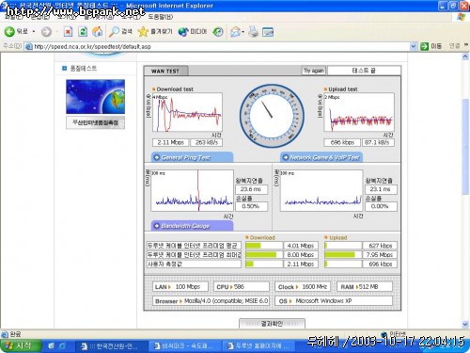Click the 87.1 kB/s upload value

(x=378, y=142)
